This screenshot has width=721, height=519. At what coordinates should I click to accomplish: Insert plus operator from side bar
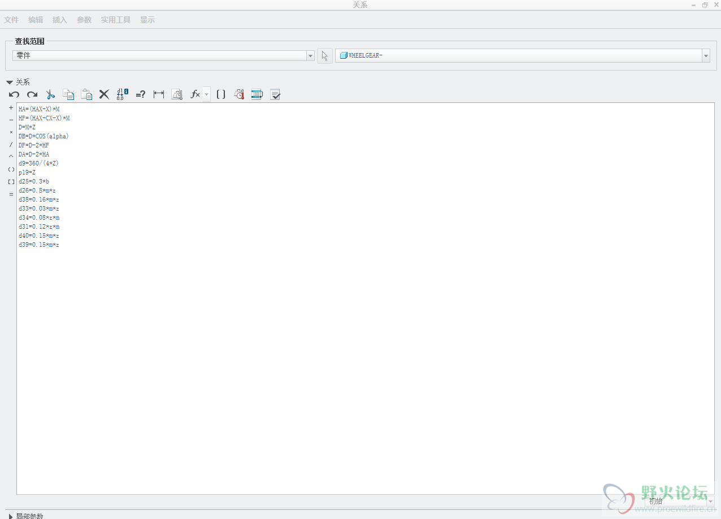click(11, 107)
